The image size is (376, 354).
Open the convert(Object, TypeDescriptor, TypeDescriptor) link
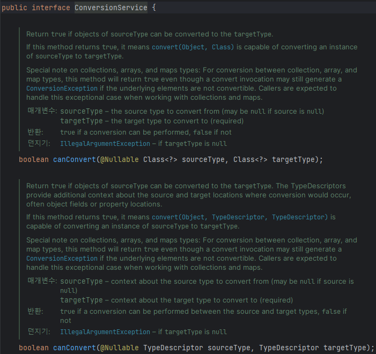click(x=240, y=217)
